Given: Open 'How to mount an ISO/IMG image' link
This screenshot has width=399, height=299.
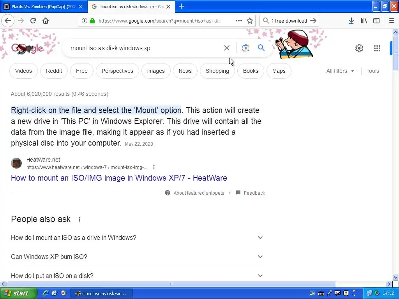Looking at the screenshot, I should (x=119, y=178).
